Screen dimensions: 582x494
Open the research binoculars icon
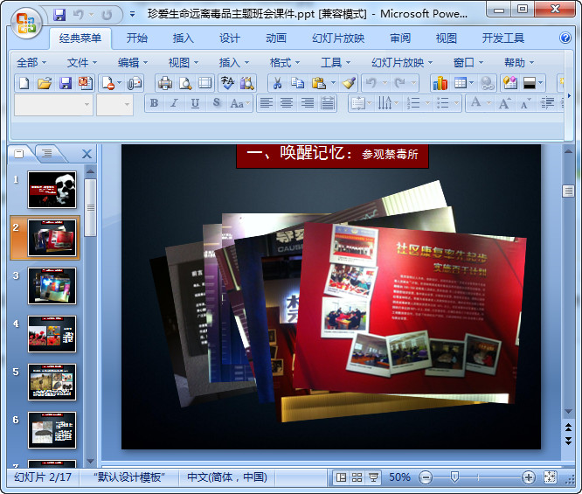pos(246,83)
